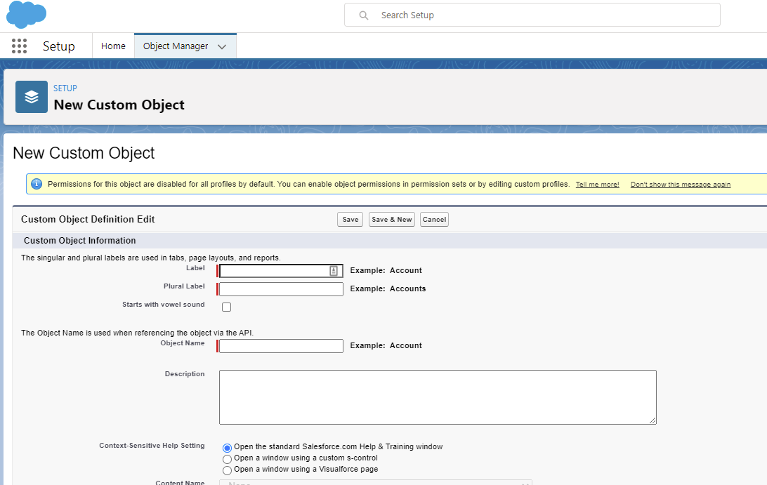This screenshot has width=767, height=485.
Task: Click the magnifier icon in Search Setup
Action: pos(363,15)
